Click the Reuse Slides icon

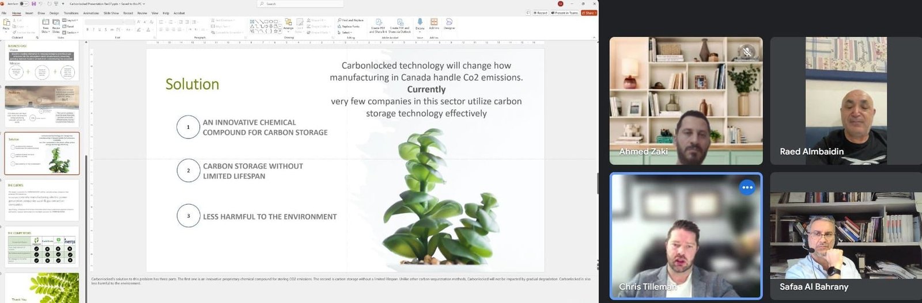[56, 22]
